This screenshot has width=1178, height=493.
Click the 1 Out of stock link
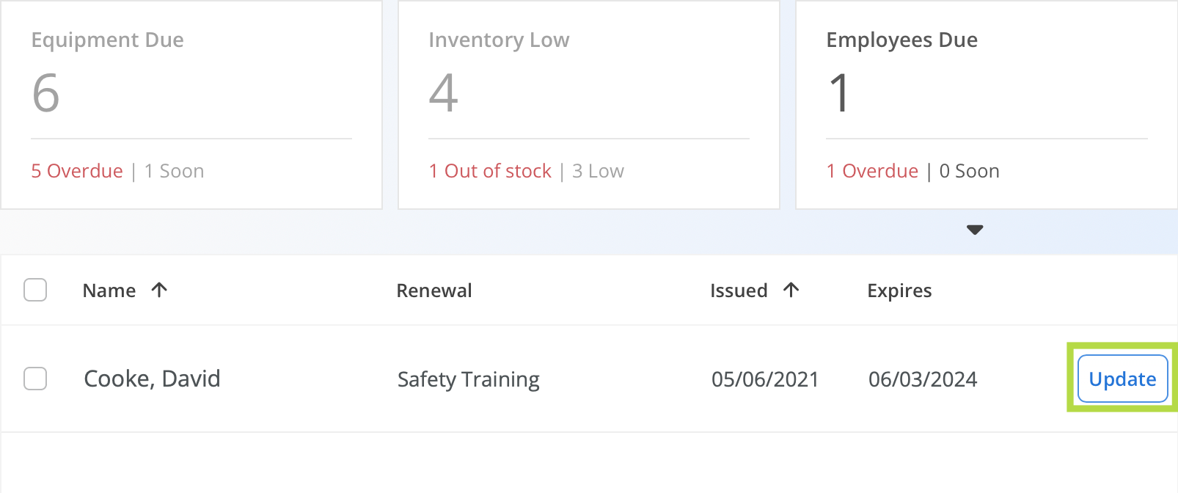pyautogui.click(x=490, y=171)
